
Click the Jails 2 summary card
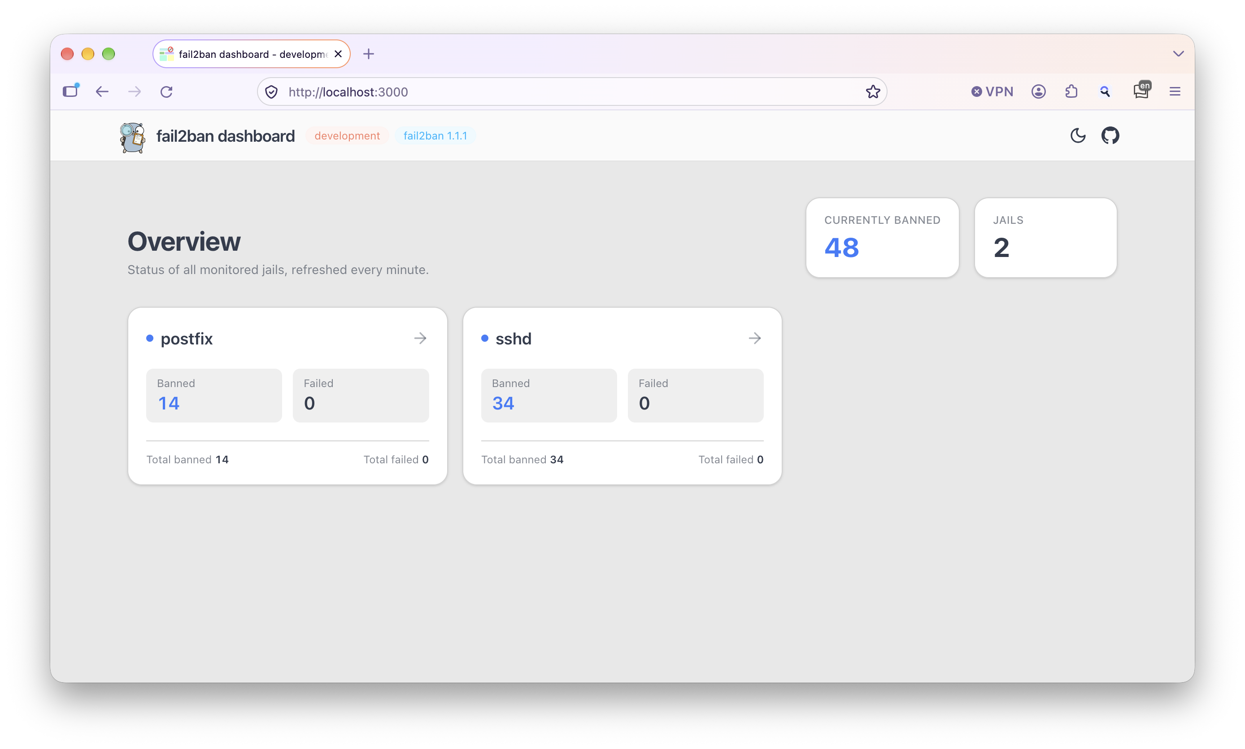click(x=1045, y=238)
